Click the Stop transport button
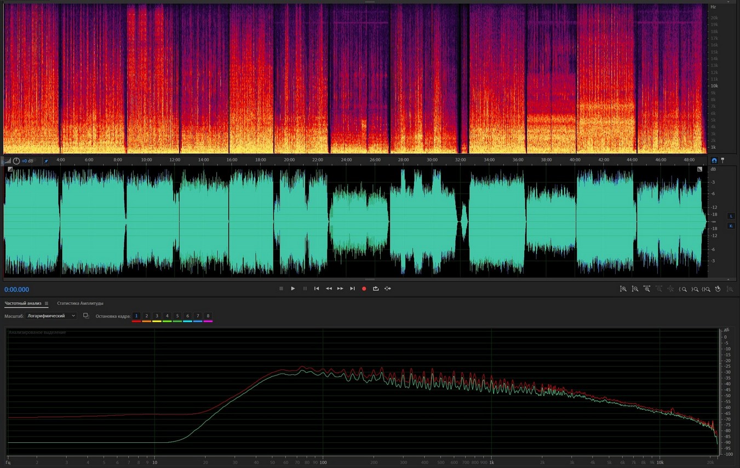Image resolution: width=740 pixels, height=468 pixels. point(281,288)
